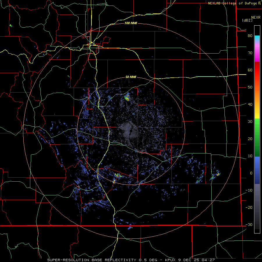Click the 40 dBZ scale value
262x262 pixels.
pyautogui.click(x=250, y=105)
